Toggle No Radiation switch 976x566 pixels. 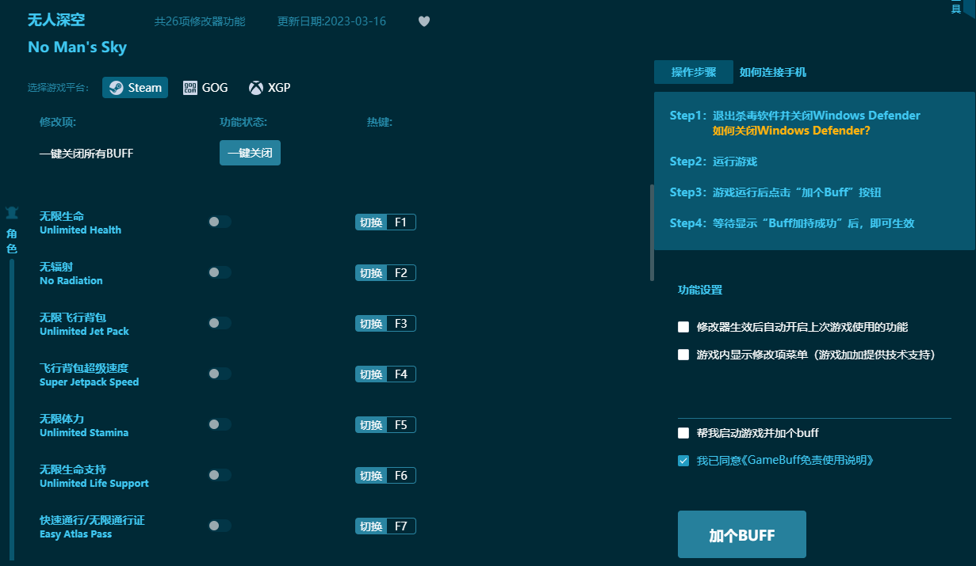[x=220, y=272]
